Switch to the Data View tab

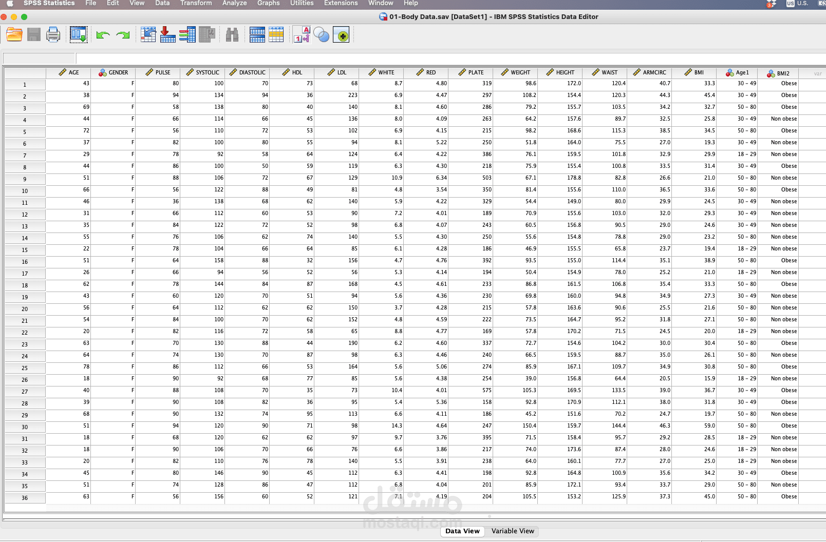[463, 531]
